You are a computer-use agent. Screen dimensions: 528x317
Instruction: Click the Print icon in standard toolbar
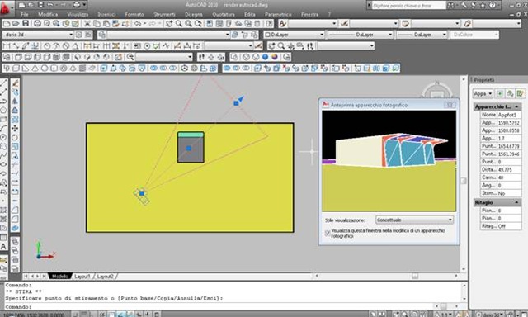pos(37,24)
